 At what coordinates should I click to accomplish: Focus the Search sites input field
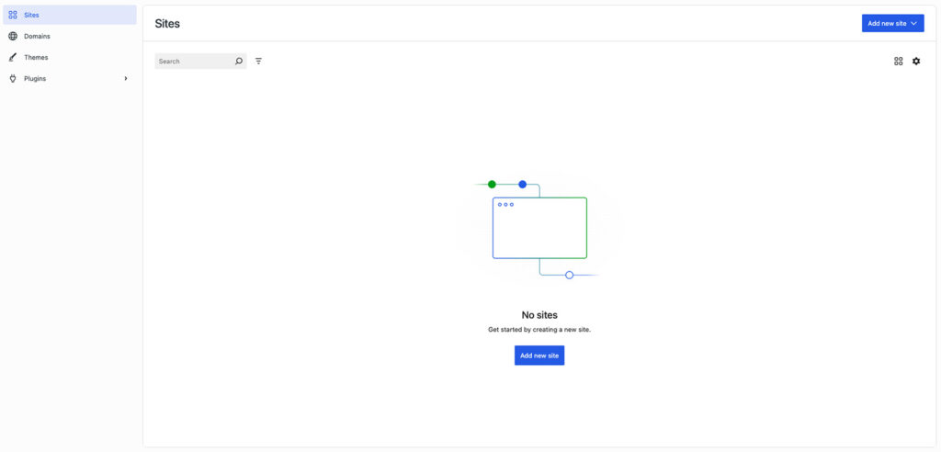click(193, 62)
